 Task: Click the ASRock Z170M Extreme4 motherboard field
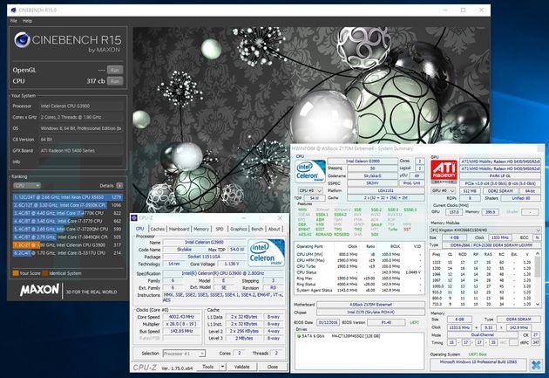pos(370,305)
